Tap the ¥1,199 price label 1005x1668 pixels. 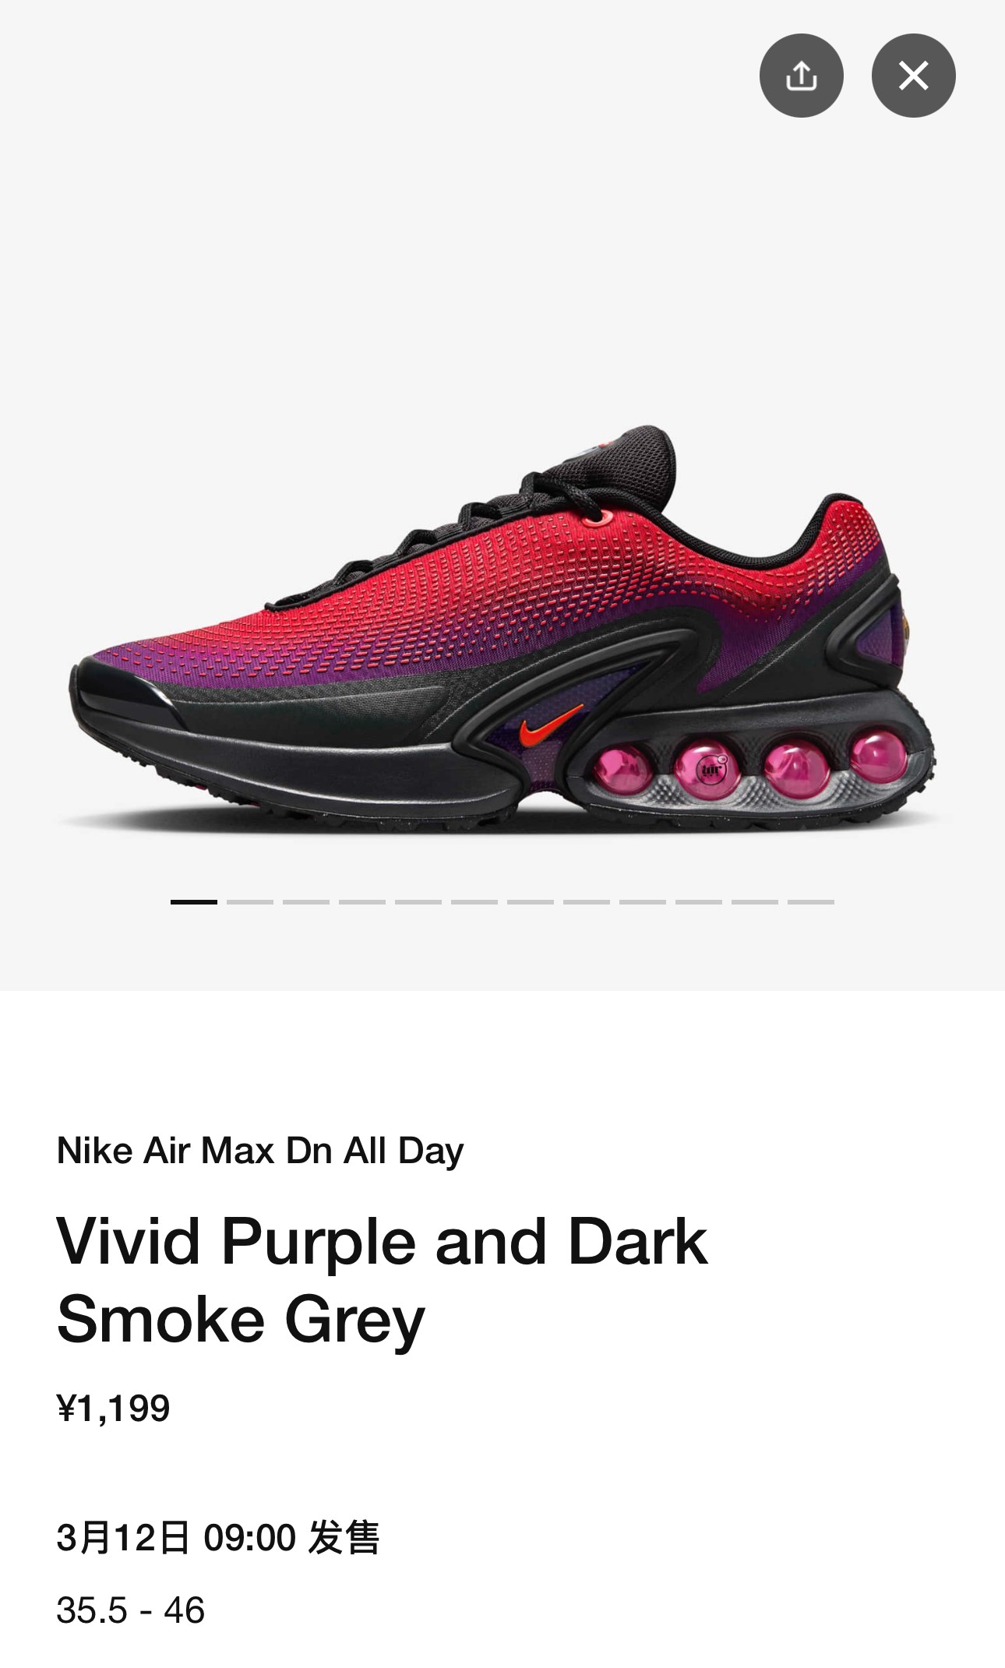point(113,1409)
